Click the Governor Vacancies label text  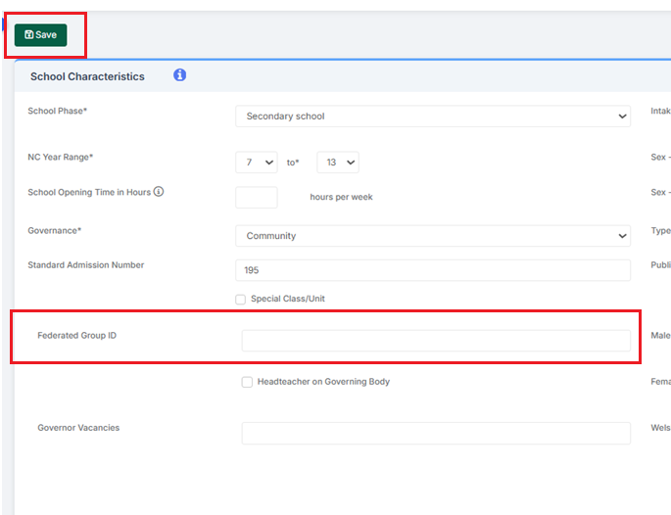click(x=78, y=428)
